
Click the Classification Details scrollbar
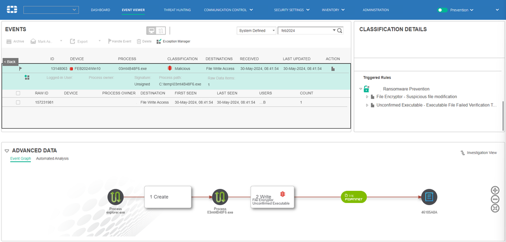pos(503,115)
